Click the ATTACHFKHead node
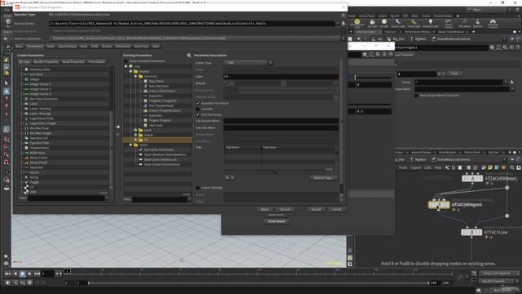Image resolution: width=522 pixels, height=294 pixels. coord(472,179)
